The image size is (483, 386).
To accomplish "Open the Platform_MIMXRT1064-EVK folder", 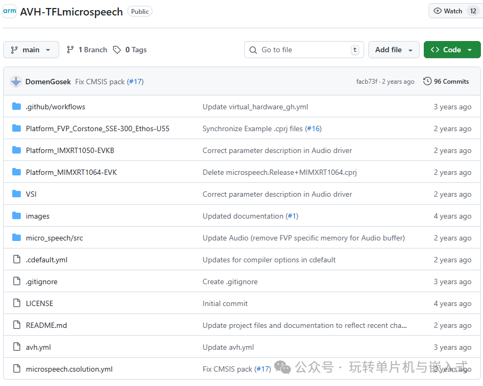I will pos(71,173).
